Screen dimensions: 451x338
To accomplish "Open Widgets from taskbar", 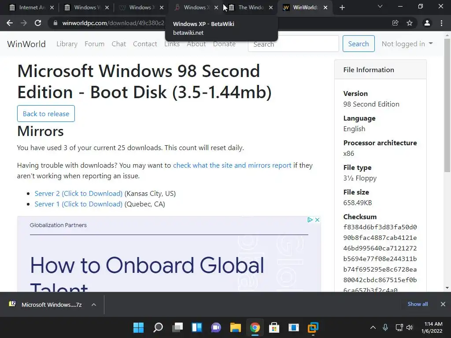I will click(197, 327).
